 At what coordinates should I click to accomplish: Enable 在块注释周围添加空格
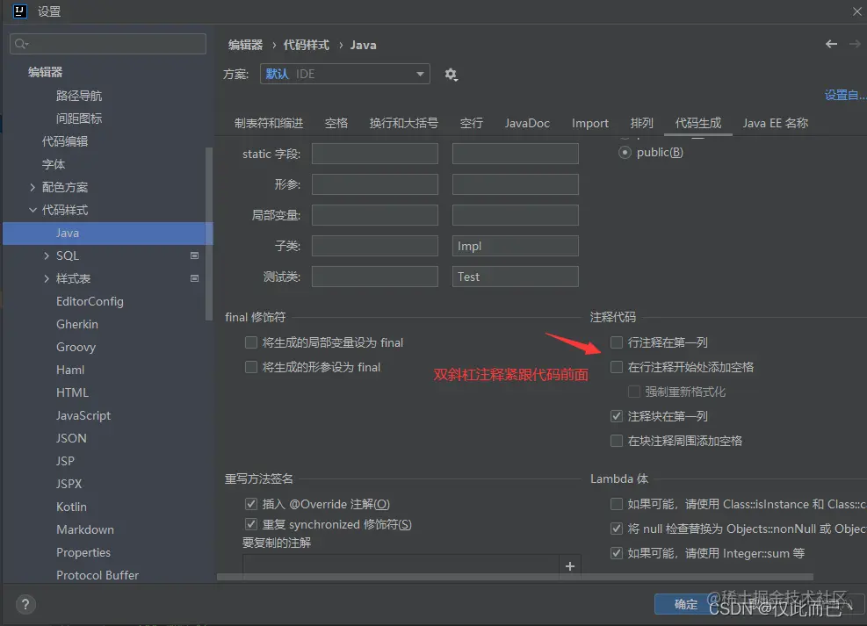click(616, 441)
